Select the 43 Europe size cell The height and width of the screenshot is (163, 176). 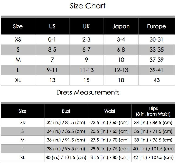tap(157, 80)
